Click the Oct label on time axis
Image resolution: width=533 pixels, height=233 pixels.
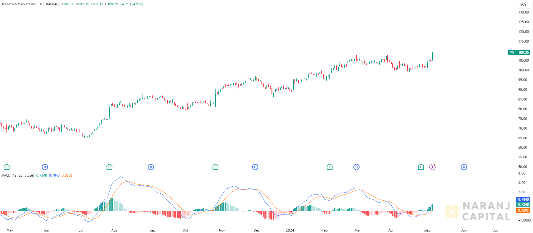tap(185, 230)
